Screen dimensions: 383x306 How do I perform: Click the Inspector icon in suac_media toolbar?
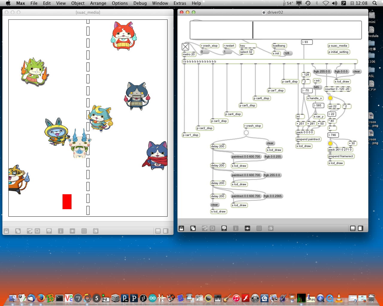pyautogui.click(x=61, y=231)
